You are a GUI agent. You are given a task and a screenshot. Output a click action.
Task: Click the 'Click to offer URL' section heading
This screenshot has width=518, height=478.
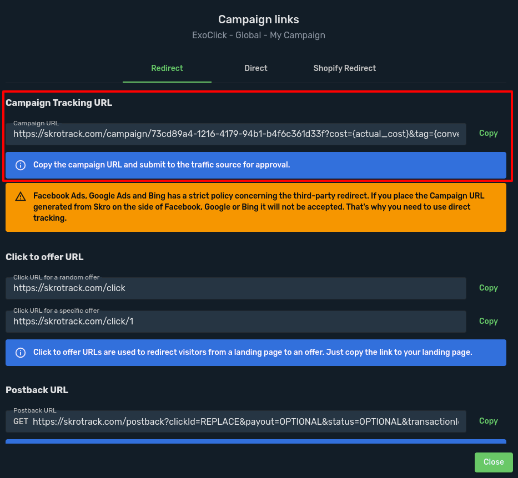click(44, 257)
